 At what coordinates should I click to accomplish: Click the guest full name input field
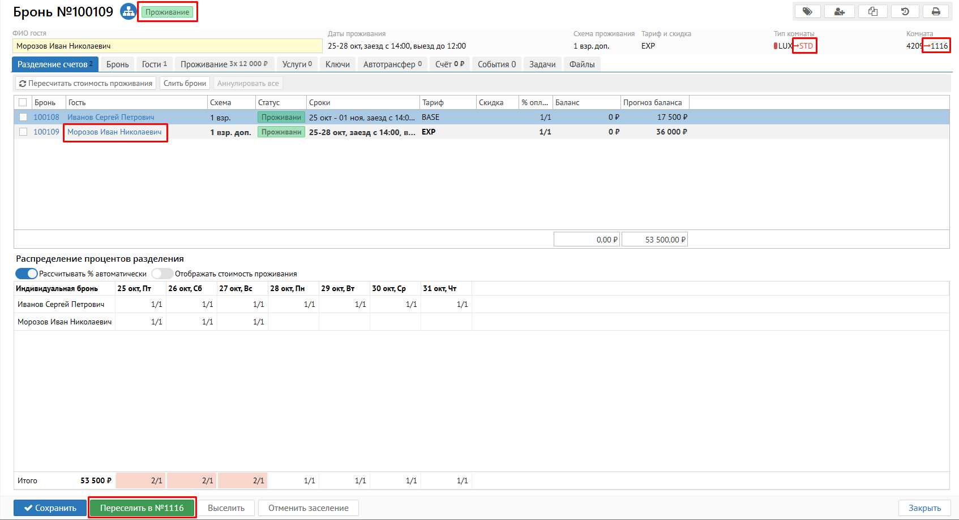click(167, 46)
